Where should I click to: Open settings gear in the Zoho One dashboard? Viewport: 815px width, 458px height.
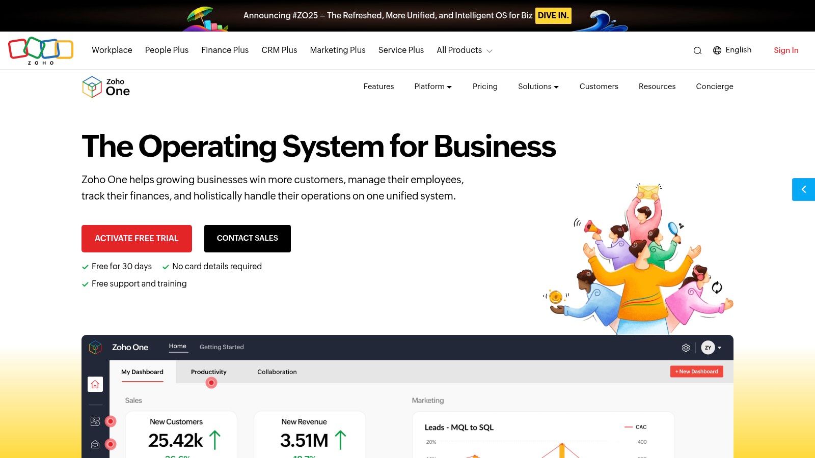(686, 348)
